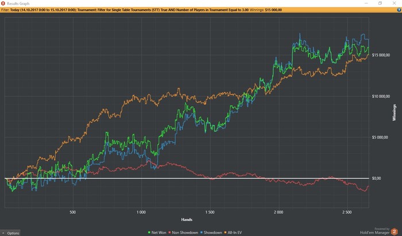Viewport: 402px width, 236px height.
Task: Toggle the Showdown legend entry
Action: click(x=211, y=233)
